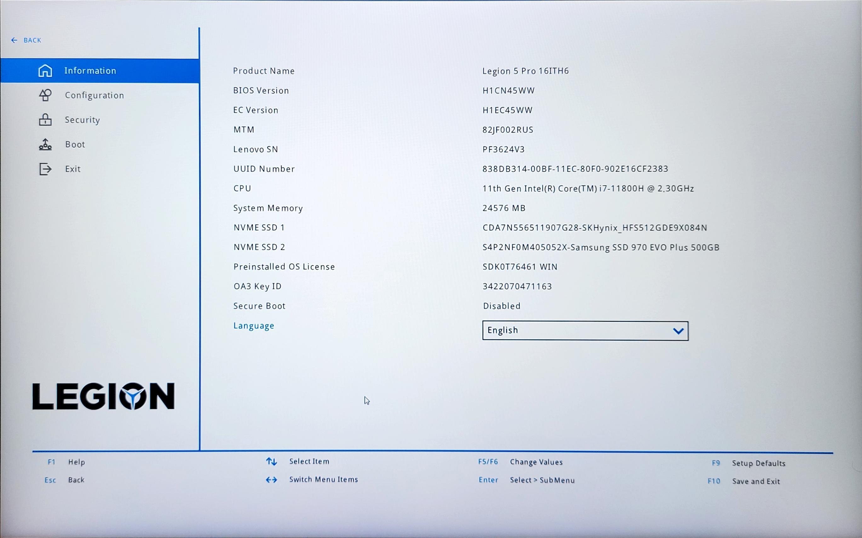Click the MTM label
This screenshot has height=538, width=862.
coord(244,130)
